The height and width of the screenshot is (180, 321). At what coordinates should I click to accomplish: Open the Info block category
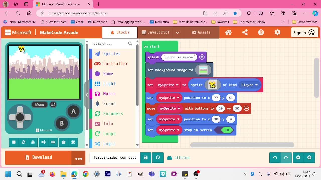pyautogui.click(x=108, y=124)
